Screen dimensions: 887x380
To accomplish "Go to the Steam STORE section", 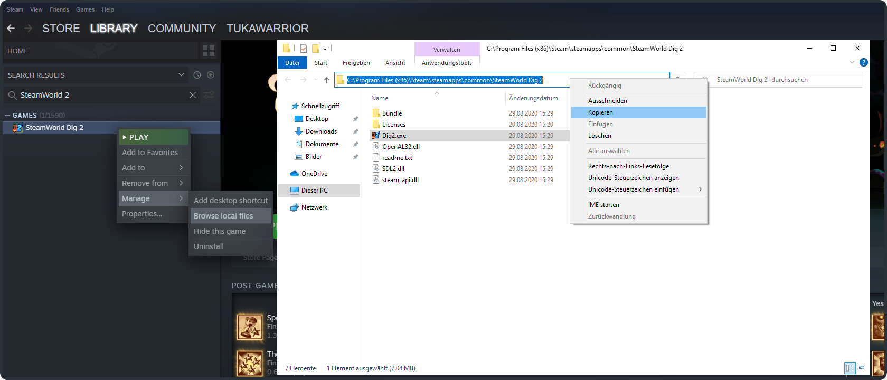I will click(61, 28).
